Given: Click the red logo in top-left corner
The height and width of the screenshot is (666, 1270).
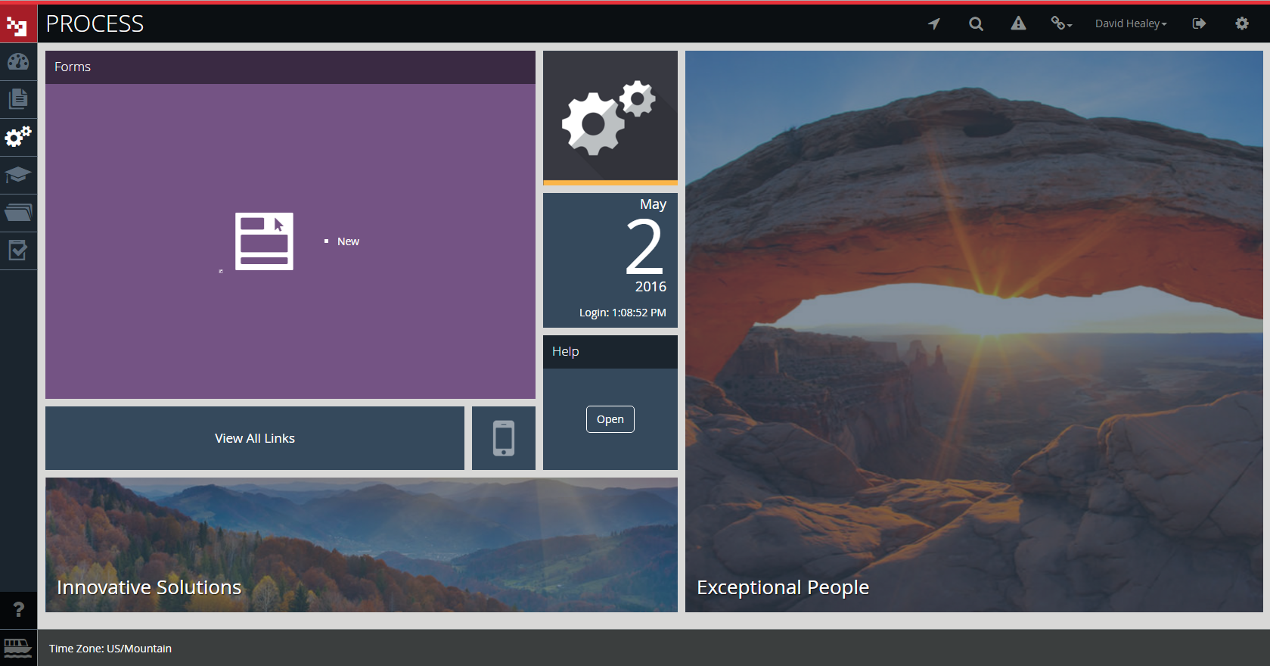Looking at the screenshot, I should coord(18,24).
